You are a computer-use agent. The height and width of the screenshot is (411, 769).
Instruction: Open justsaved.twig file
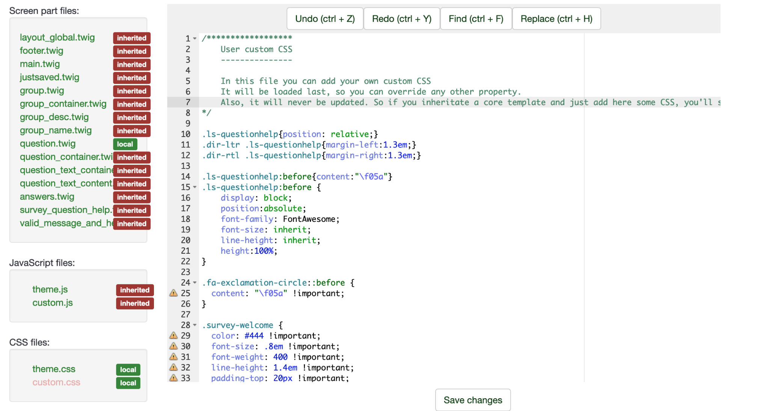tap(50, 77)
